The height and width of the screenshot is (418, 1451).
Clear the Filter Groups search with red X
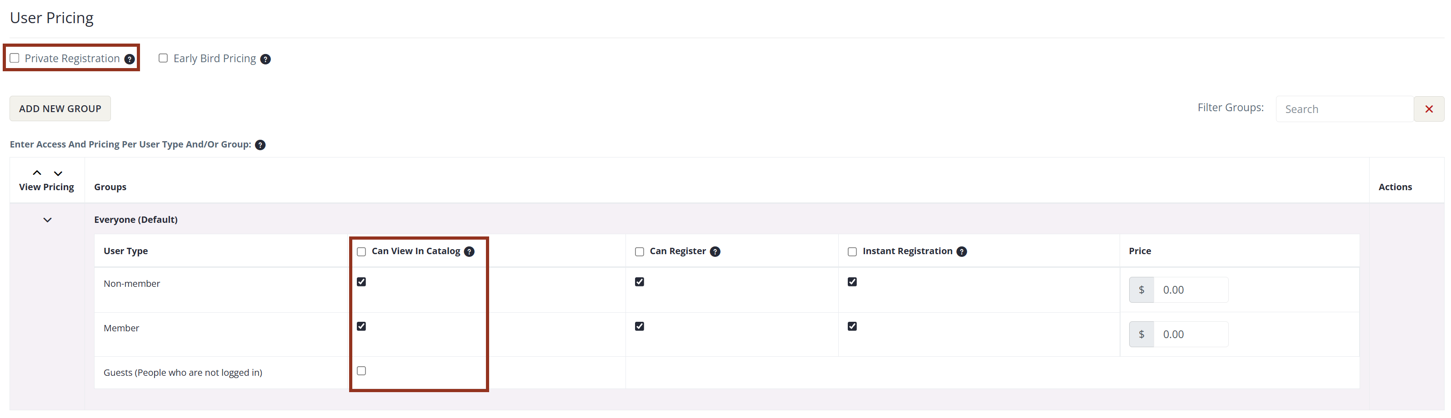click(x=1429, y=108)
